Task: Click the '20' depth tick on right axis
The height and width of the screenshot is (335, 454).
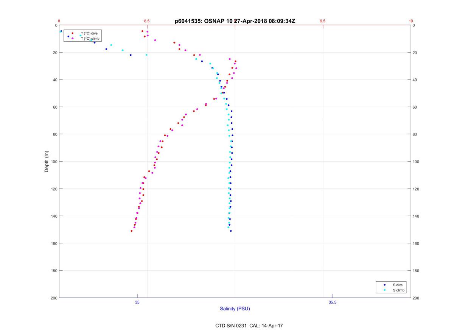Action: [x=415, y=53]
